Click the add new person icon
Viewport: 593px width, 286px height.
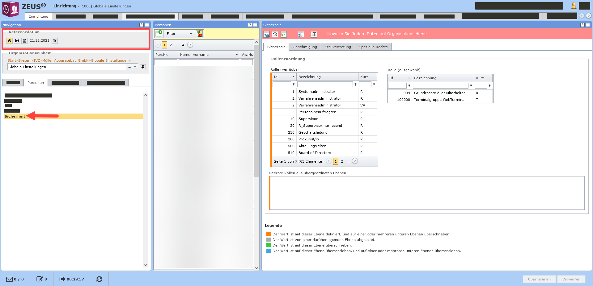click(x=159, y=34)
